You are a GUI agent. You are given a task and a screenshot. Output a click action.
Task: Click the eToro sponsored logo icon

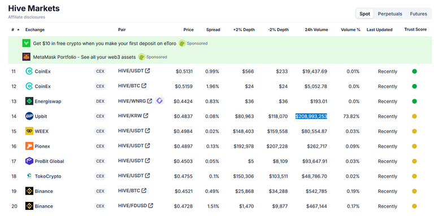click(27, 43)
